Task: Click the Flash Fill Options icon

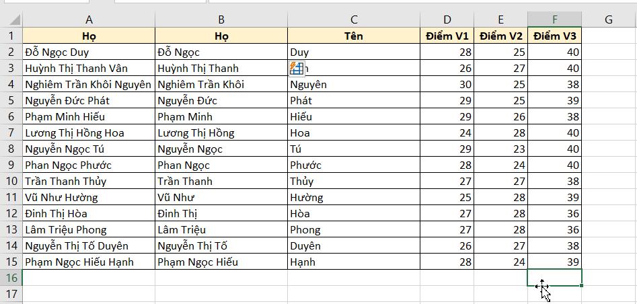Action: [297, 68]
